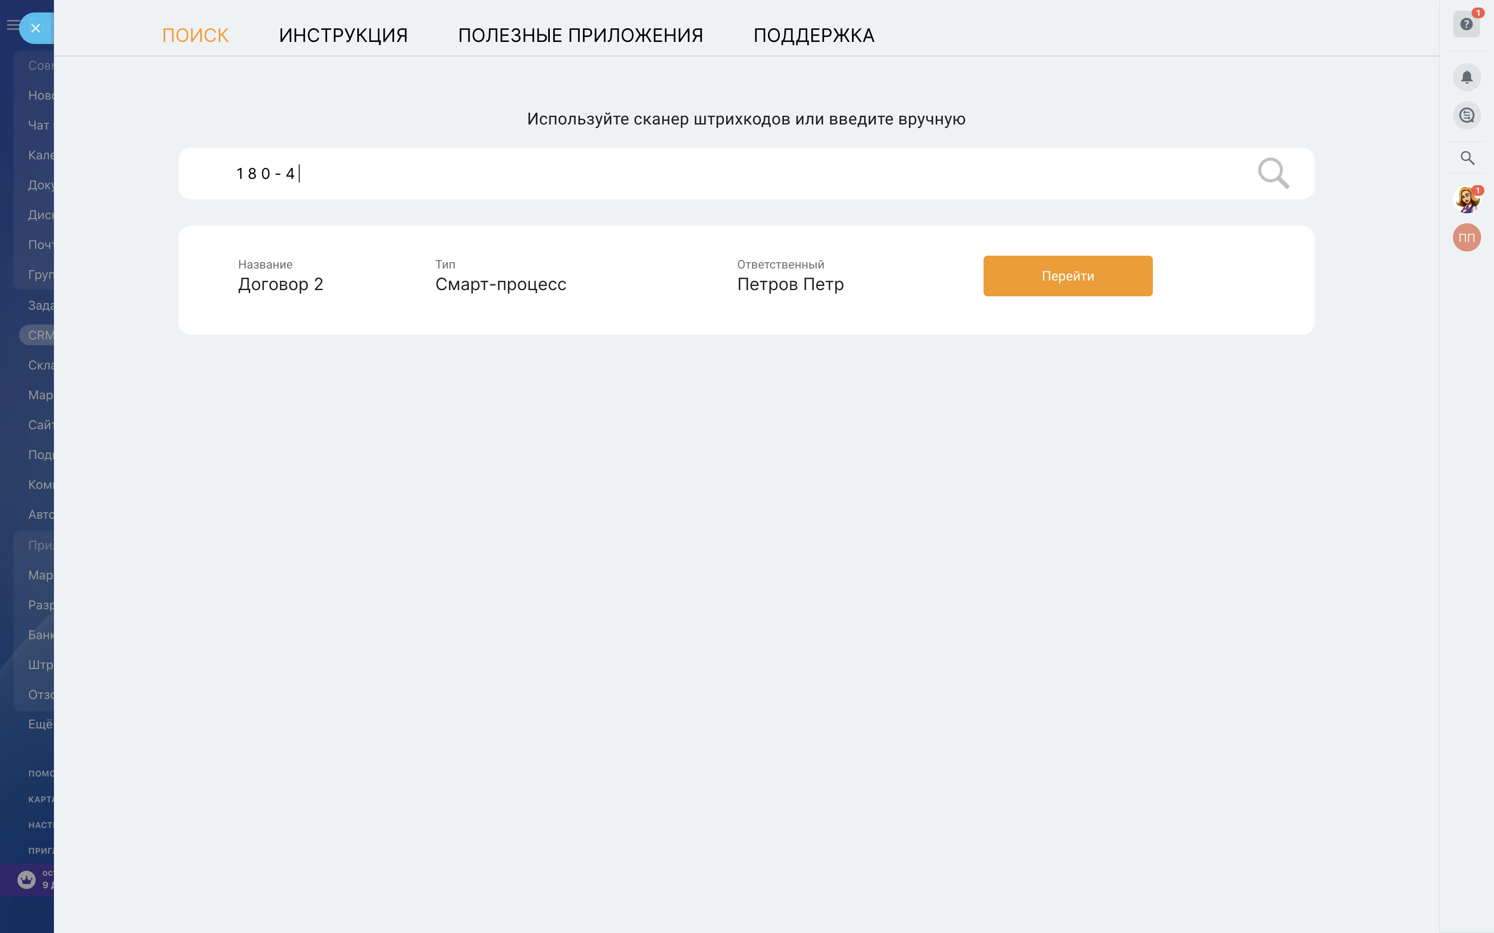Switch to the ИНСТРУКЦИЯ tab

tap(343, 36)
